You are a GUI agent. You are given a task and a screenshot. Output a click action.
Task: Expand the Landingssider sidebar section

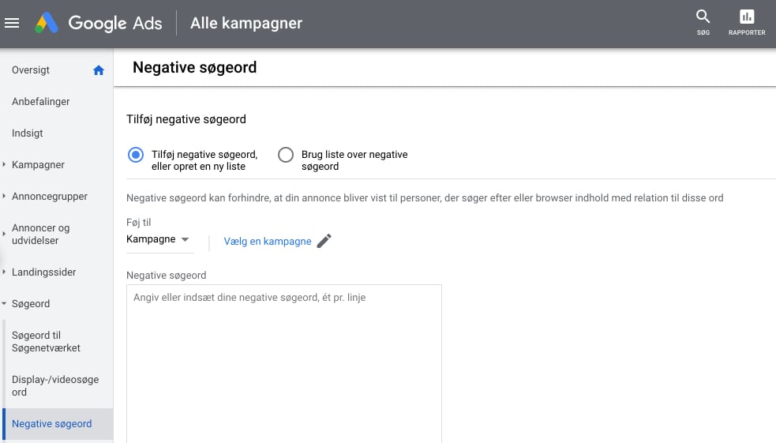point(43,272)
